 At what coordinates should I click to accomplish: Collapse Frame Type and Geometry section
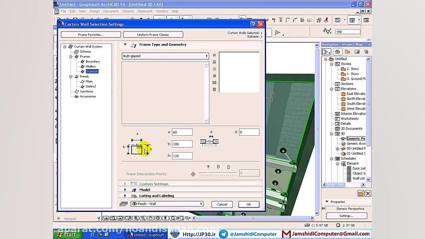coord(125,44)
